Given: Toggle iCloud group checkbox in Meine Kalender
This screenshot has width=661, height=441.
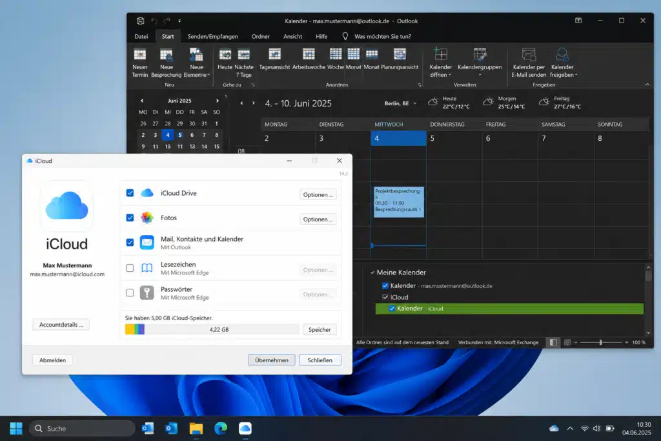Looking at the screenshot, I should pyautogui.click(x=385, y=297).
